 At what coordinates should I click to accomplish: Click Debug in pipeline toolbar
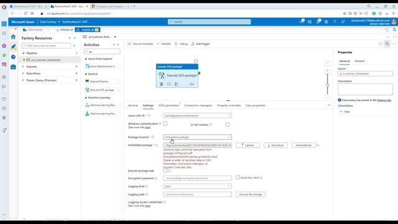pyautogui.click(x=181, y=44)
